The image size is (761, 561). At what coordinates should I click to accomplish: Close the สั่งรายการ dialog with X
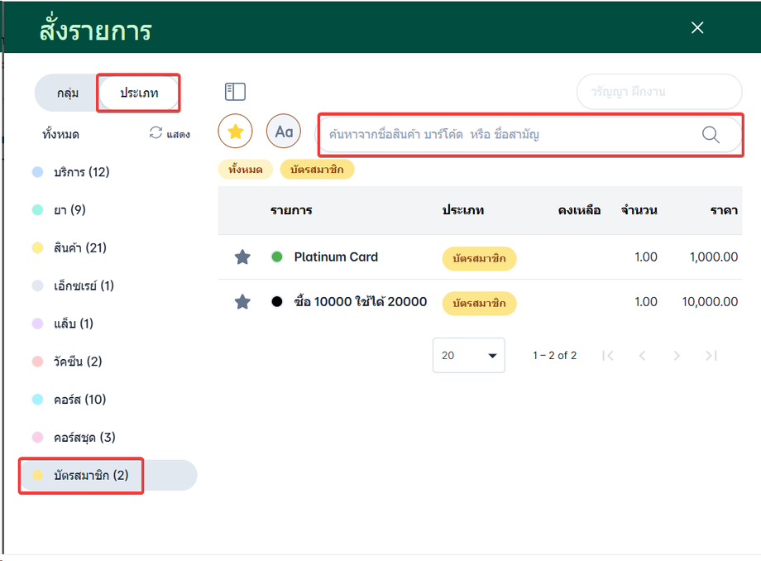coord(697,28)
